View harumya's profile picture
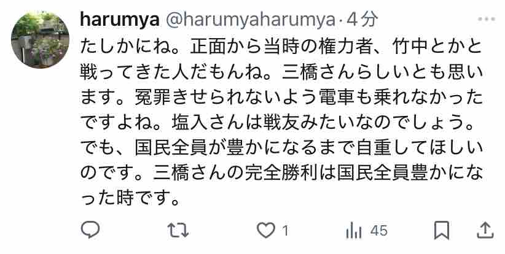The image size is (505, 254). pos(40,39)
